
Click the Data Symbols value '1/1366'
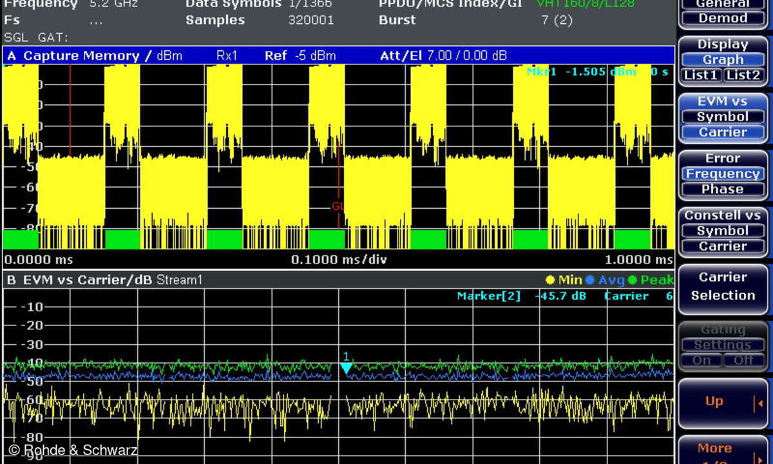(310, 4)
